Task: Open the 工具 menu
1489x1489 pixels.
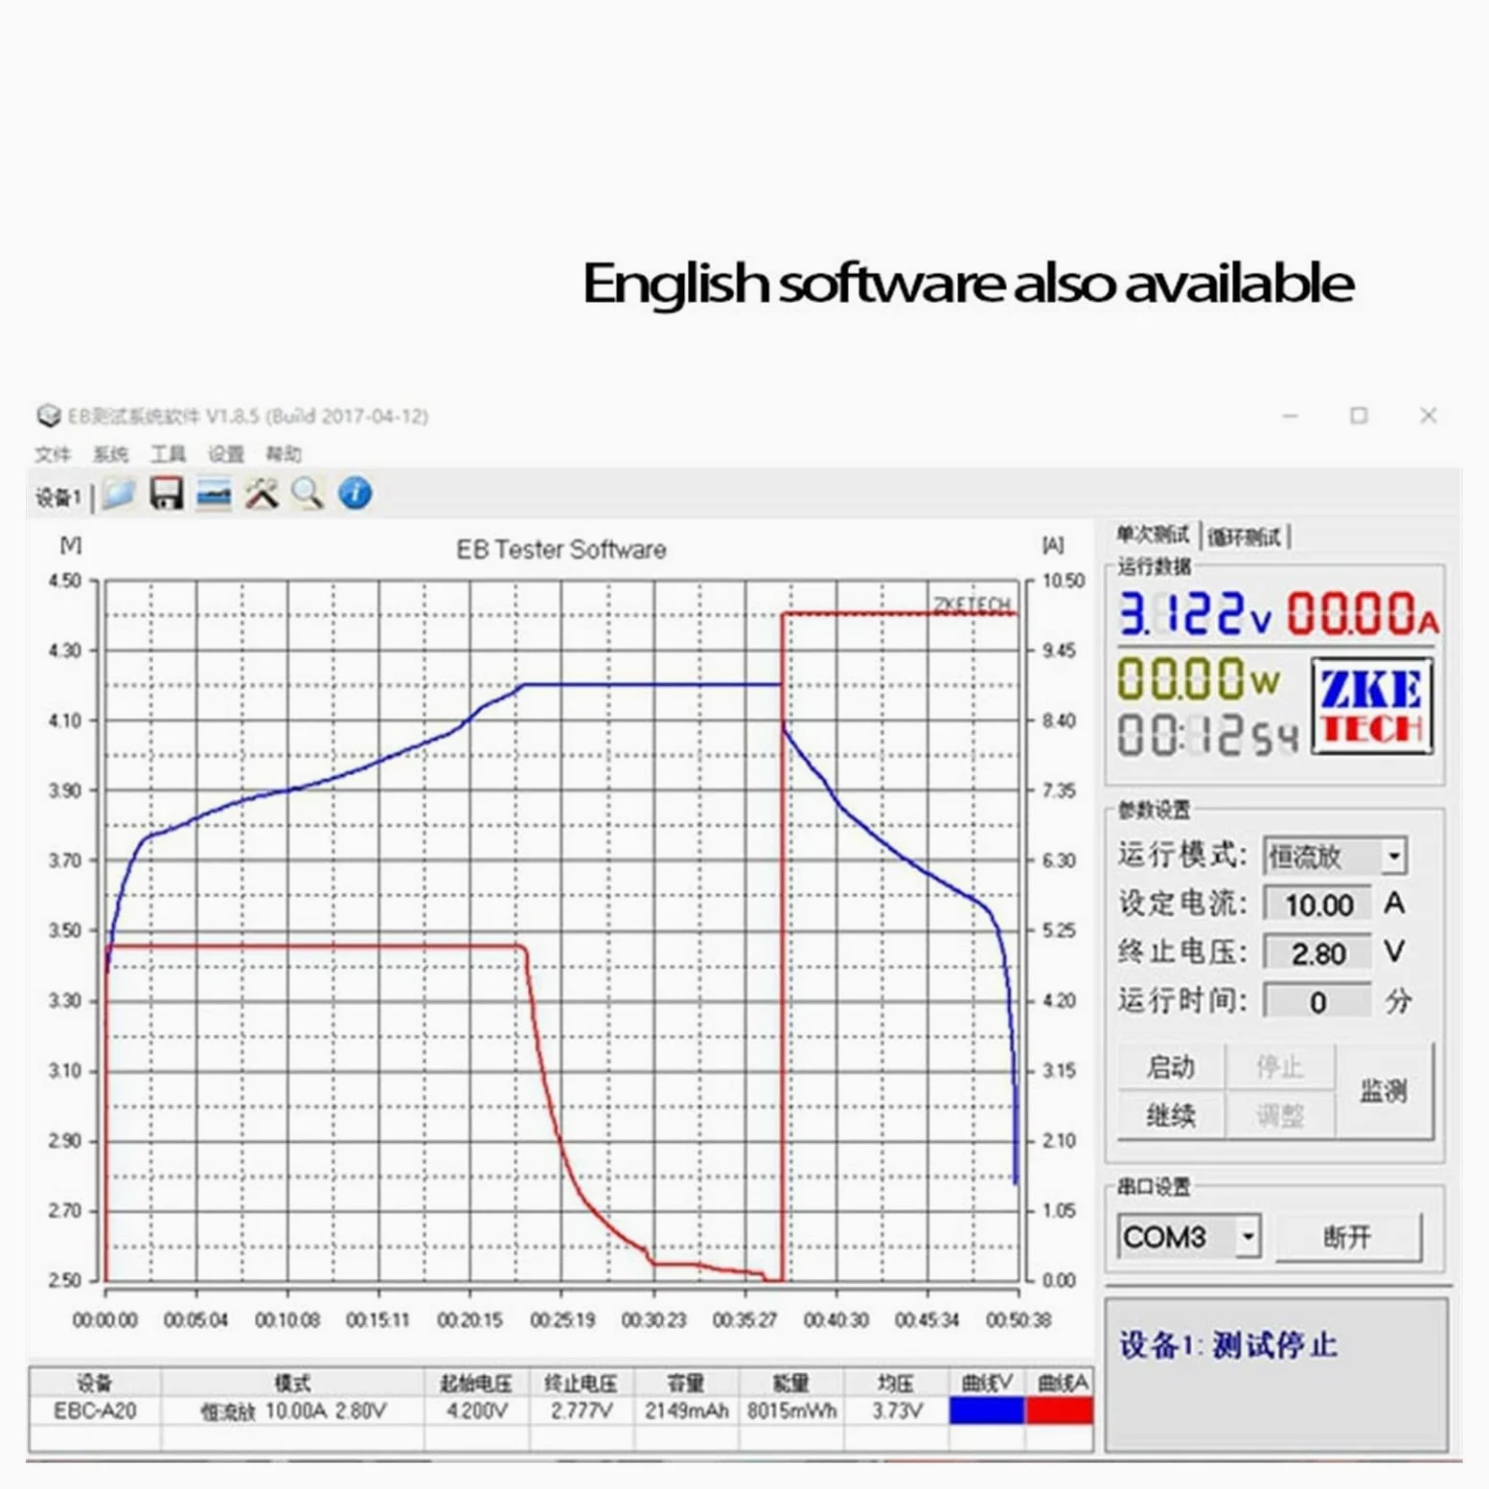Action: [x=168, y=454]
